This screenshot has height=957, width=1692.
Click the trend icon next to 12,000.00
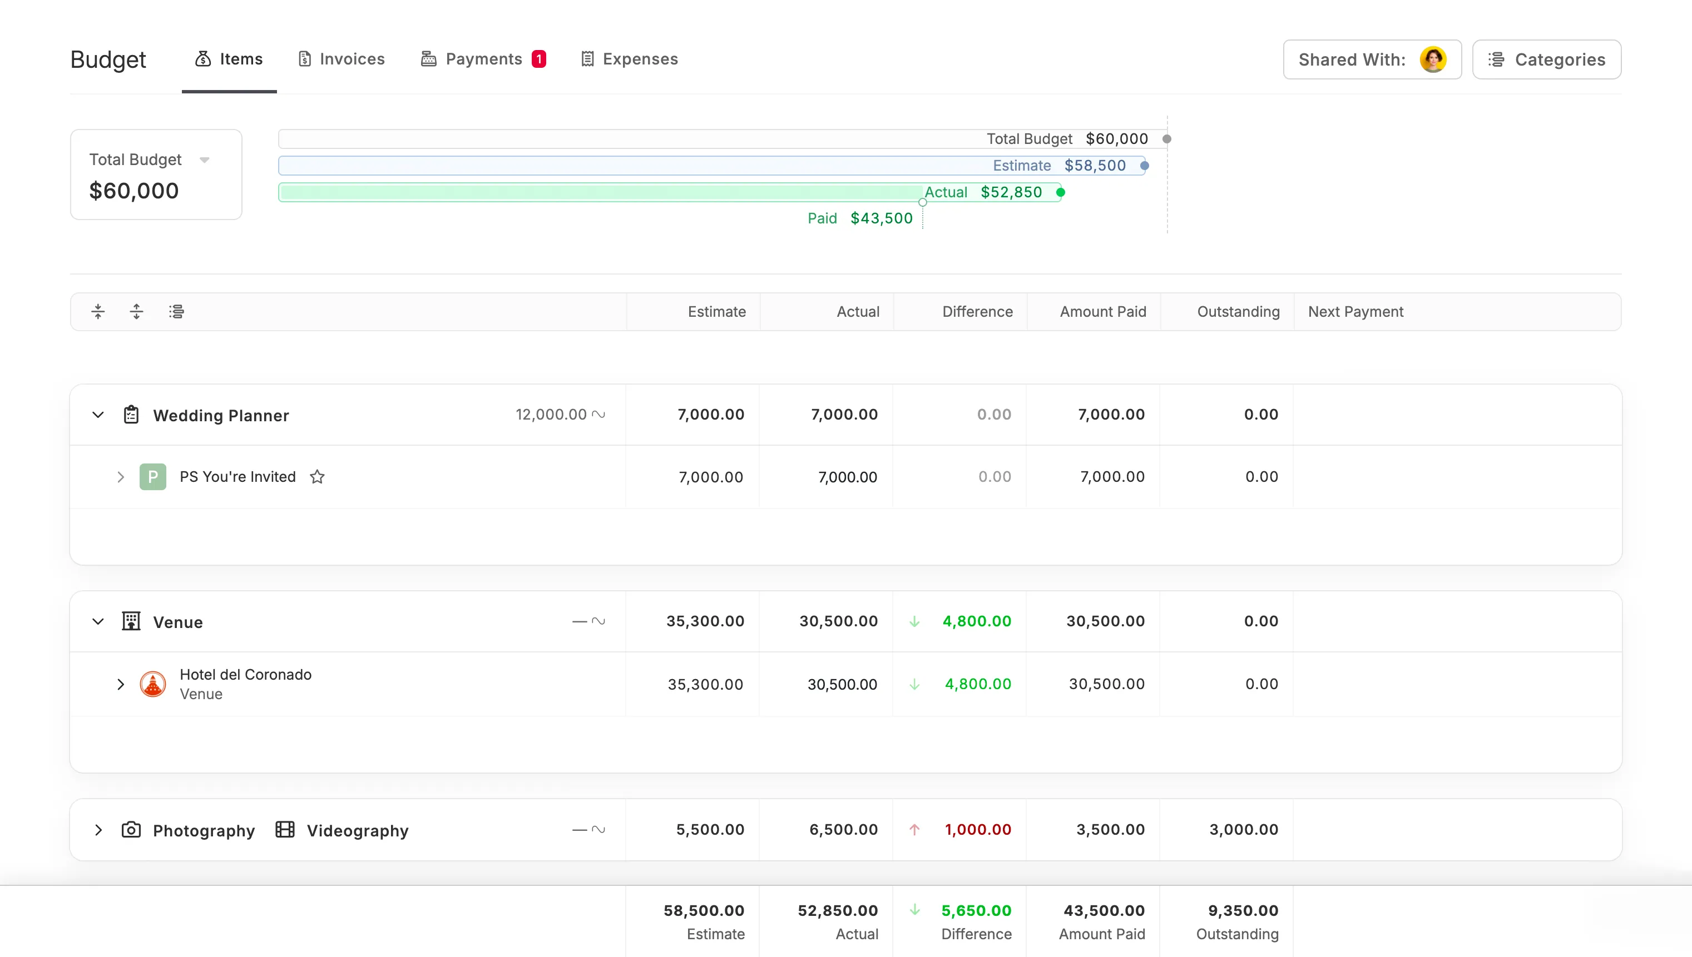pyautogui.click(x=598, y=415)
